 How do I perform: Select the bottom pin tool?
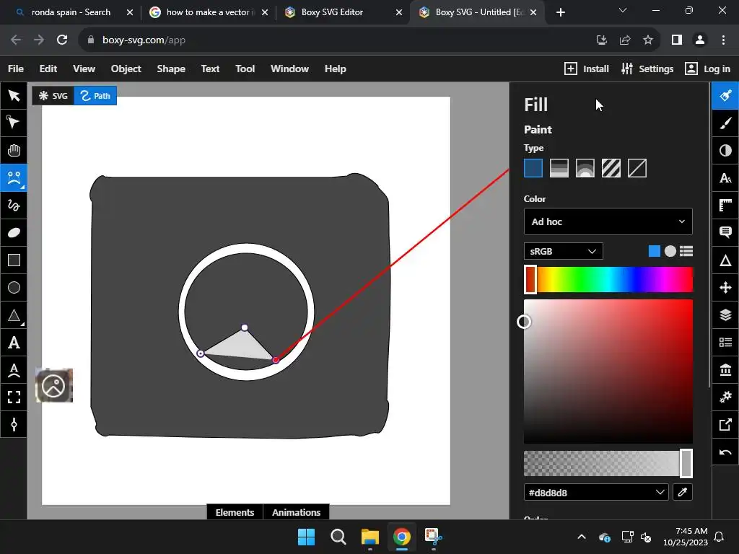tap(14, 424)
